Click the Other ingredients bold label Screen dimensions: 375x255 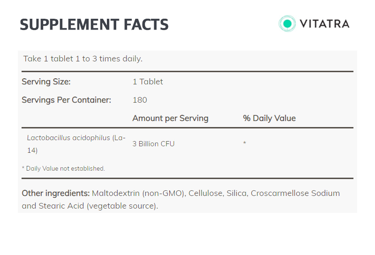click(x=56, y=193)
